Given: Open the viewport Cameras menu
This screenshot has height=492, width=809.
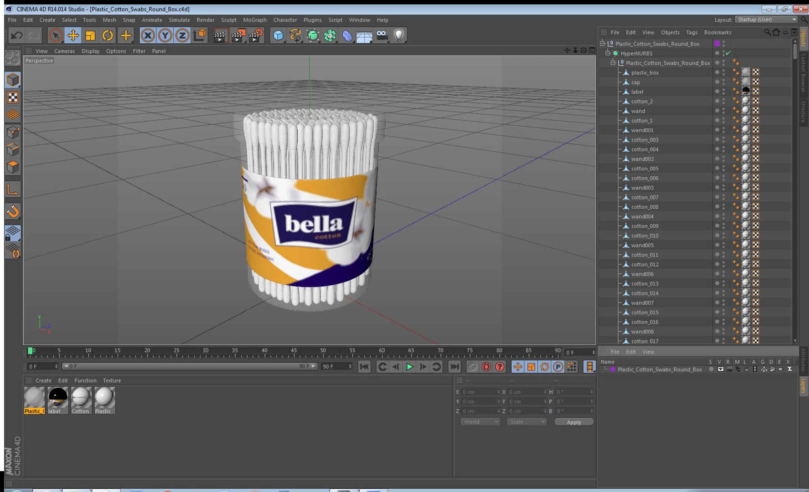Looking at the screenshot, I should 64,51.
